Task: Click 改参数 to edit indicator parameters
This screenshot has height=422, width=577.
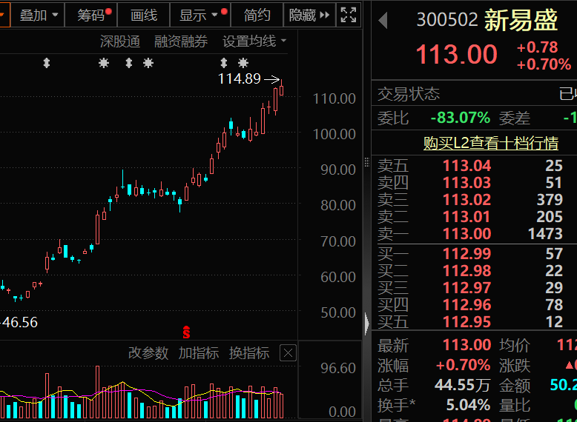Action: [x=148, y=353]
